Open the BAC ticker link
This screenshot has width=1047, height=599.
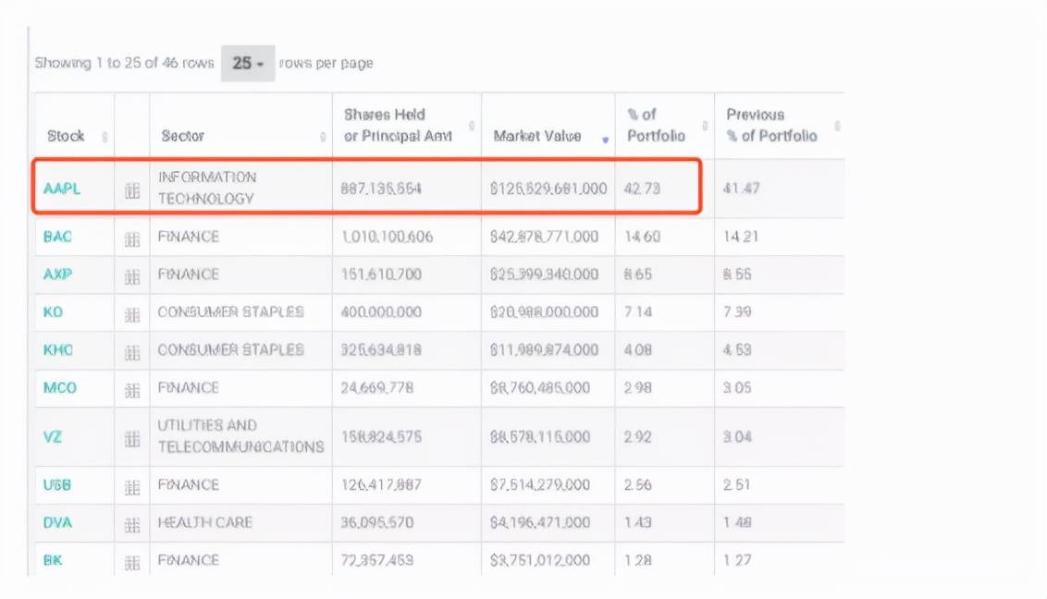(x=57, y=237)
